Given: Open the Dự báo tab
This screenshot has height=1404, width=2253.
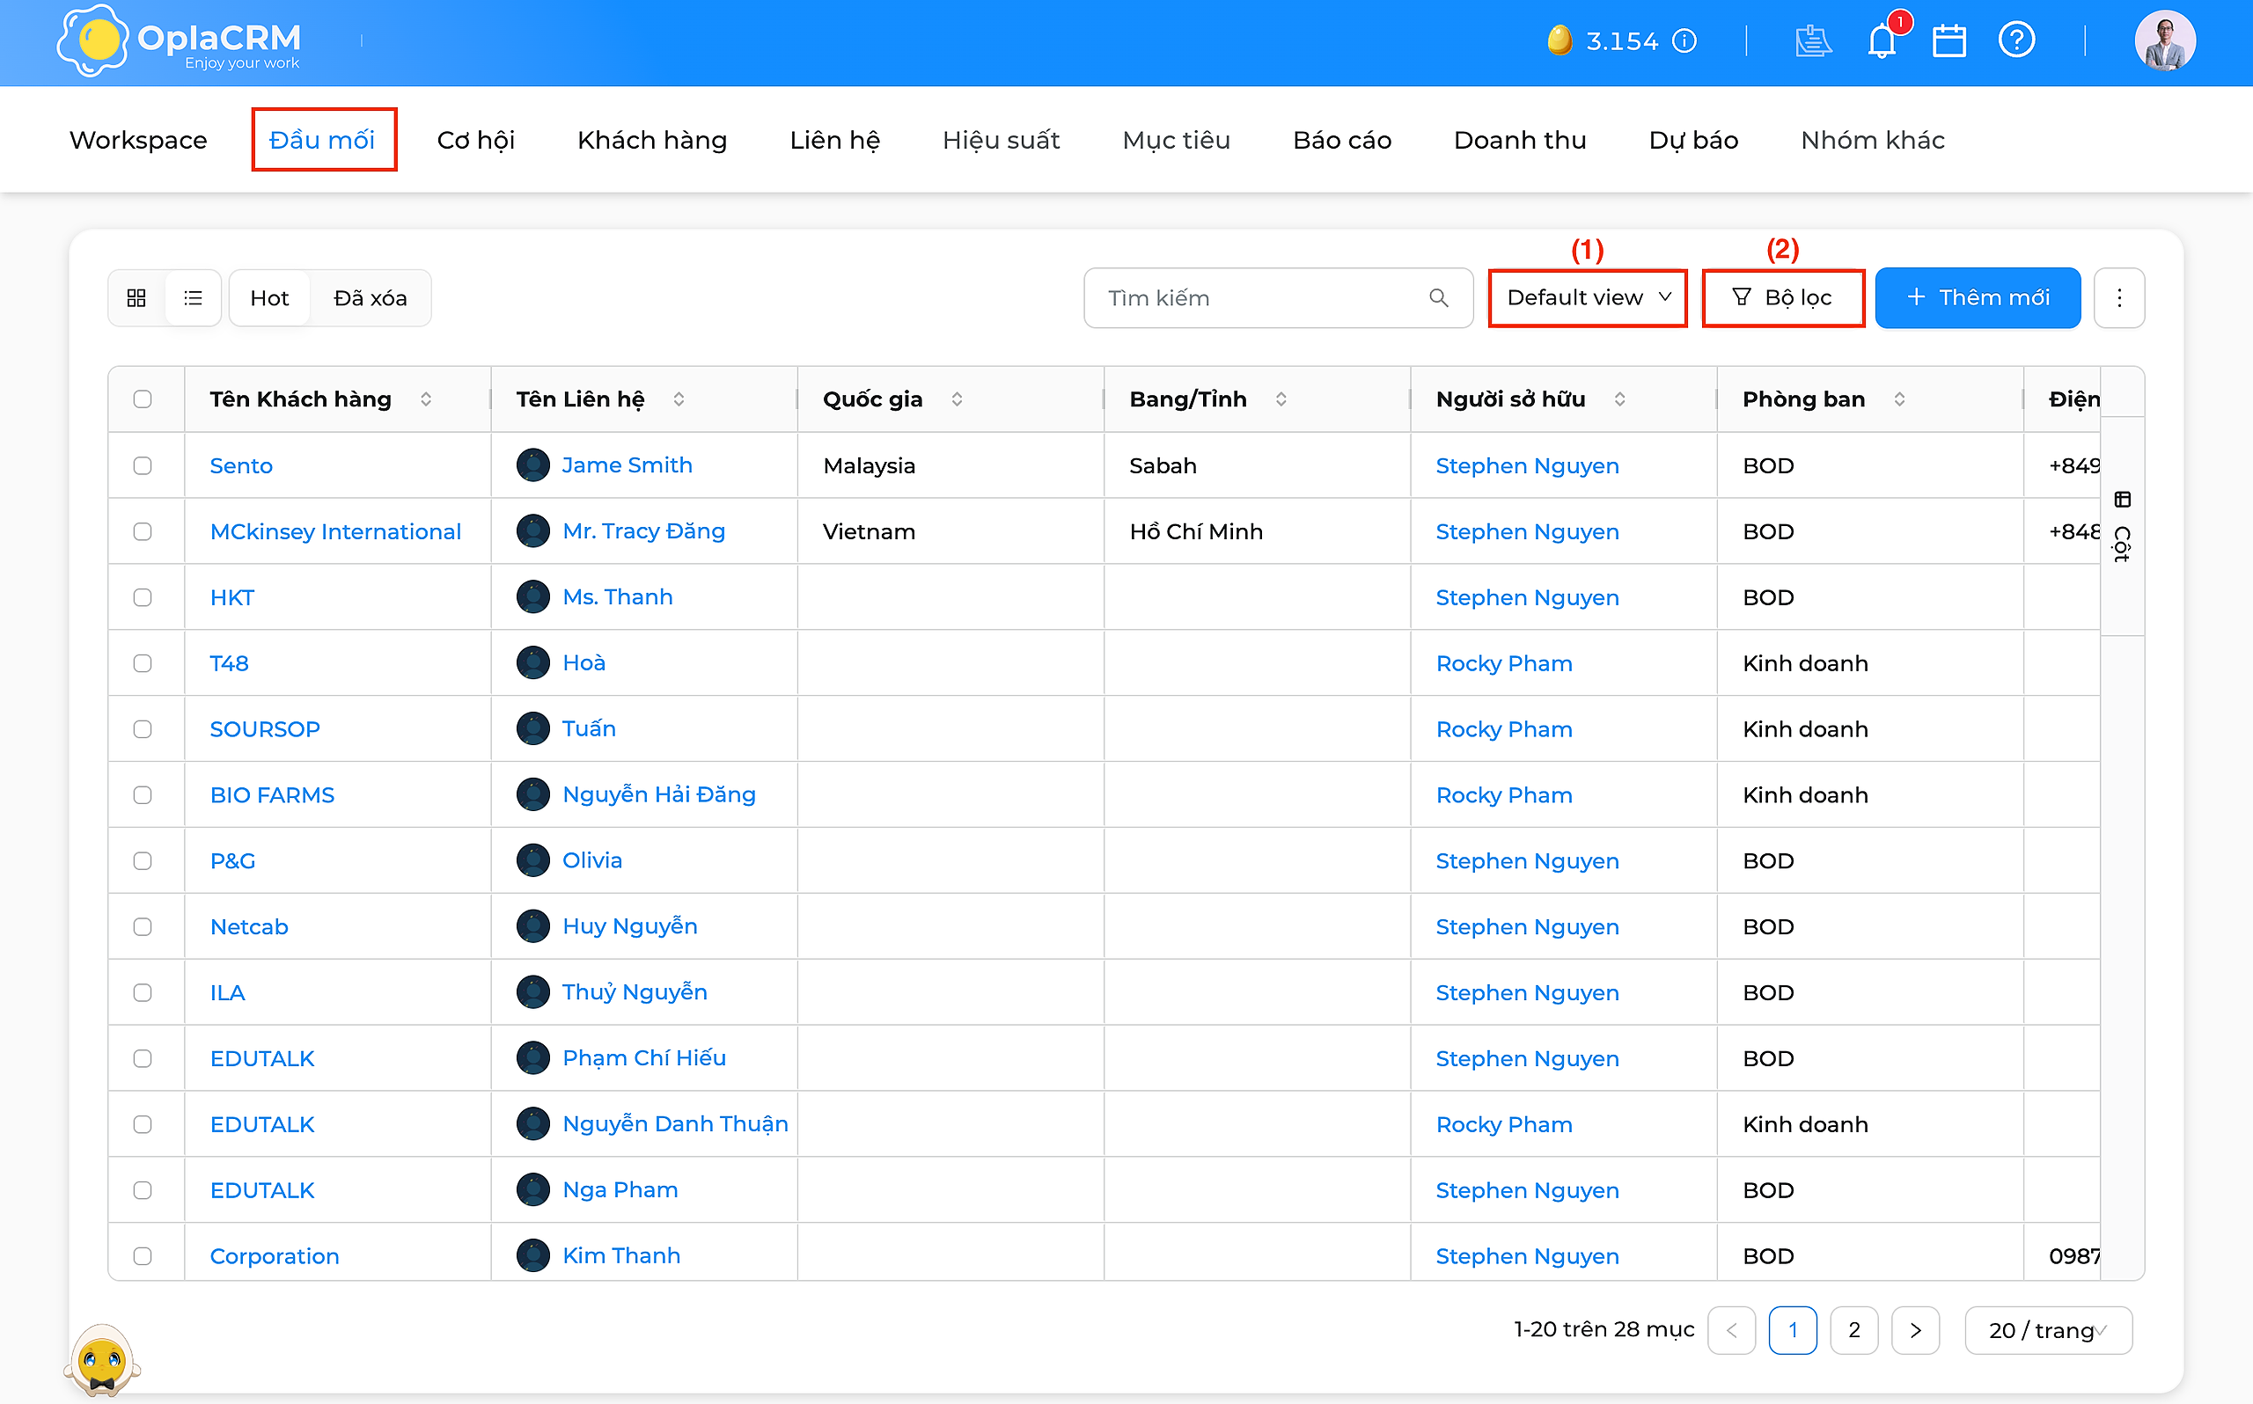Looking at the screenshot, I should [x=1694, y=140].
